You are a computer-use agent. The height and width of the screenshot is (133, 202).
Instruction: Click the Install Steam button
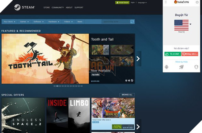(x=122, y=3)
